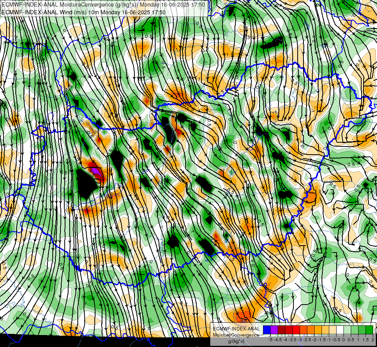The width and height of the screenshot is (377, 347).
Task: Click the light green swatch between 0.5 and 1
Action: click(355, 330)
